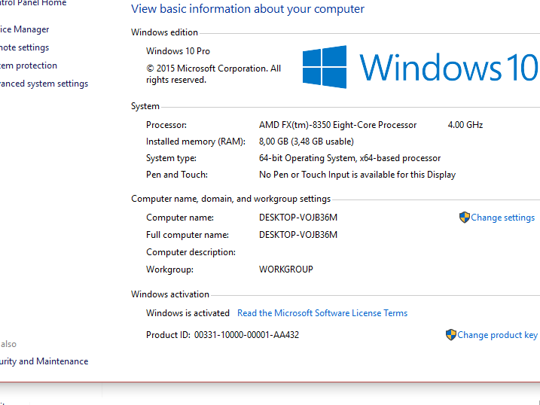540x405 pixels.
Task: Open Remote settings link
Action: point(24,47)
